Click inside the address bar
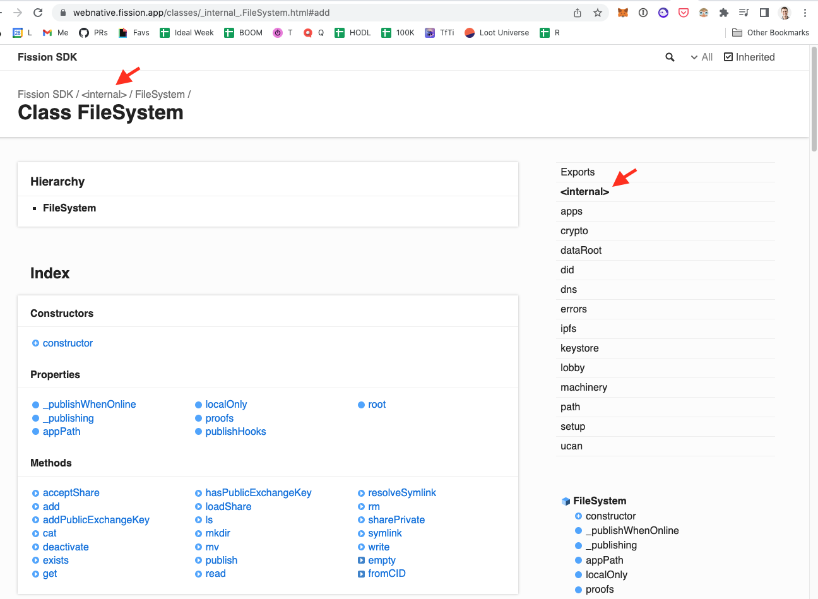Screen dimensions: 818x599 (x=252, y=12)
